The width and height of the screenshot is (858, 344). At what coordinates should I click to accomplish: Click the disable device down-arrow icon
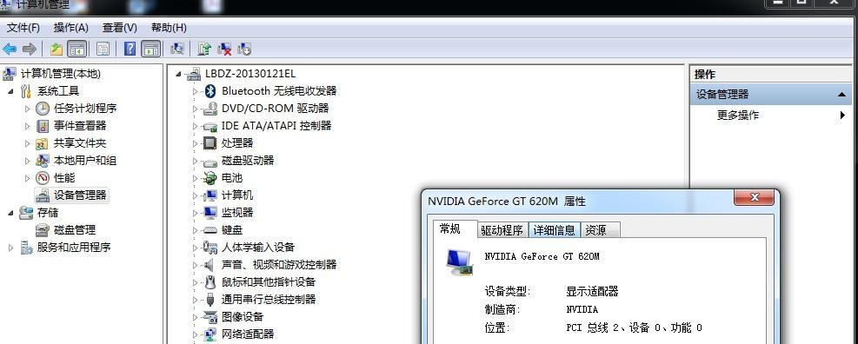[244, 50]
